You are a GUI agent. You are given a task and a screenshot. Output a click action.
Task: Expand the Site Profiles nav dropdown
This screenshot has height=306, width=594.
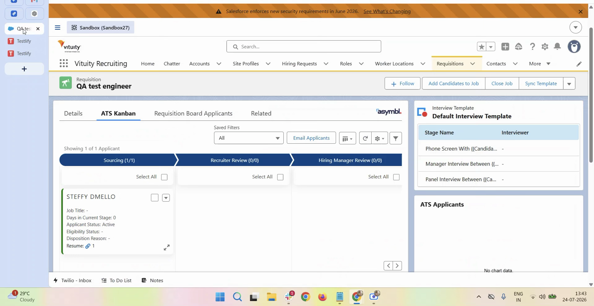tap(268, 64)
